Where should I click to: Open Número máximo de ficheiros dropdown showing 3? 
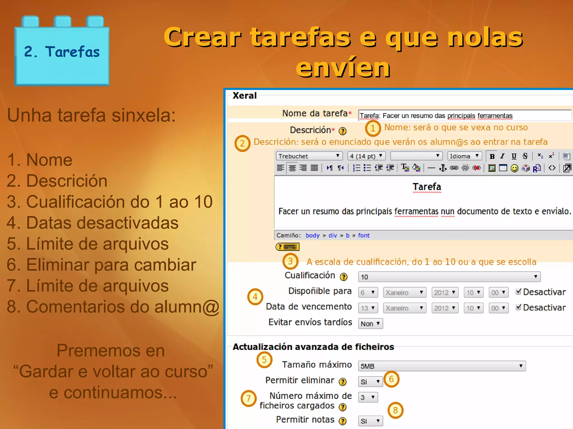pos(368,397)
